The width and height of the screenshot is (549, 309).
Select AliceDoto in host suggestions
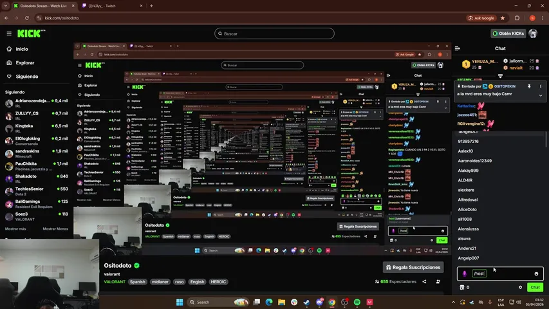[467, 209]
